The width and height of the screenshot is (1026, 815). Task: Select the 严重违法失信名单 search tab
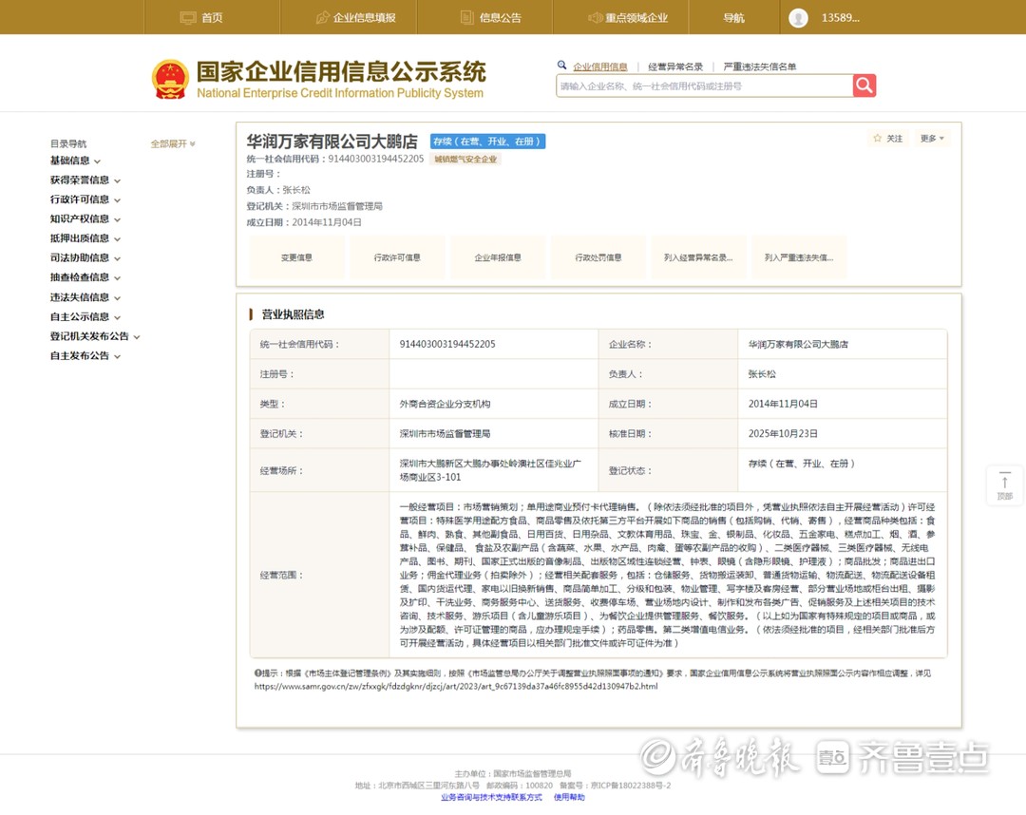point(760,66)
